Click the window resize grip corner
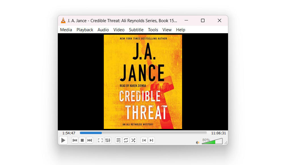Image resolution: width=287 pixels, height=165 pixels. point(226,143)
